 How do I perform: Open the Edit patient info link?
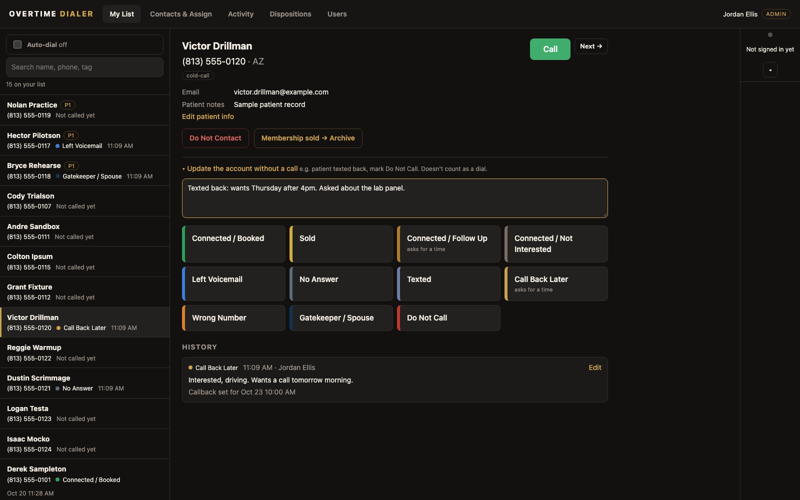point(208,116)
